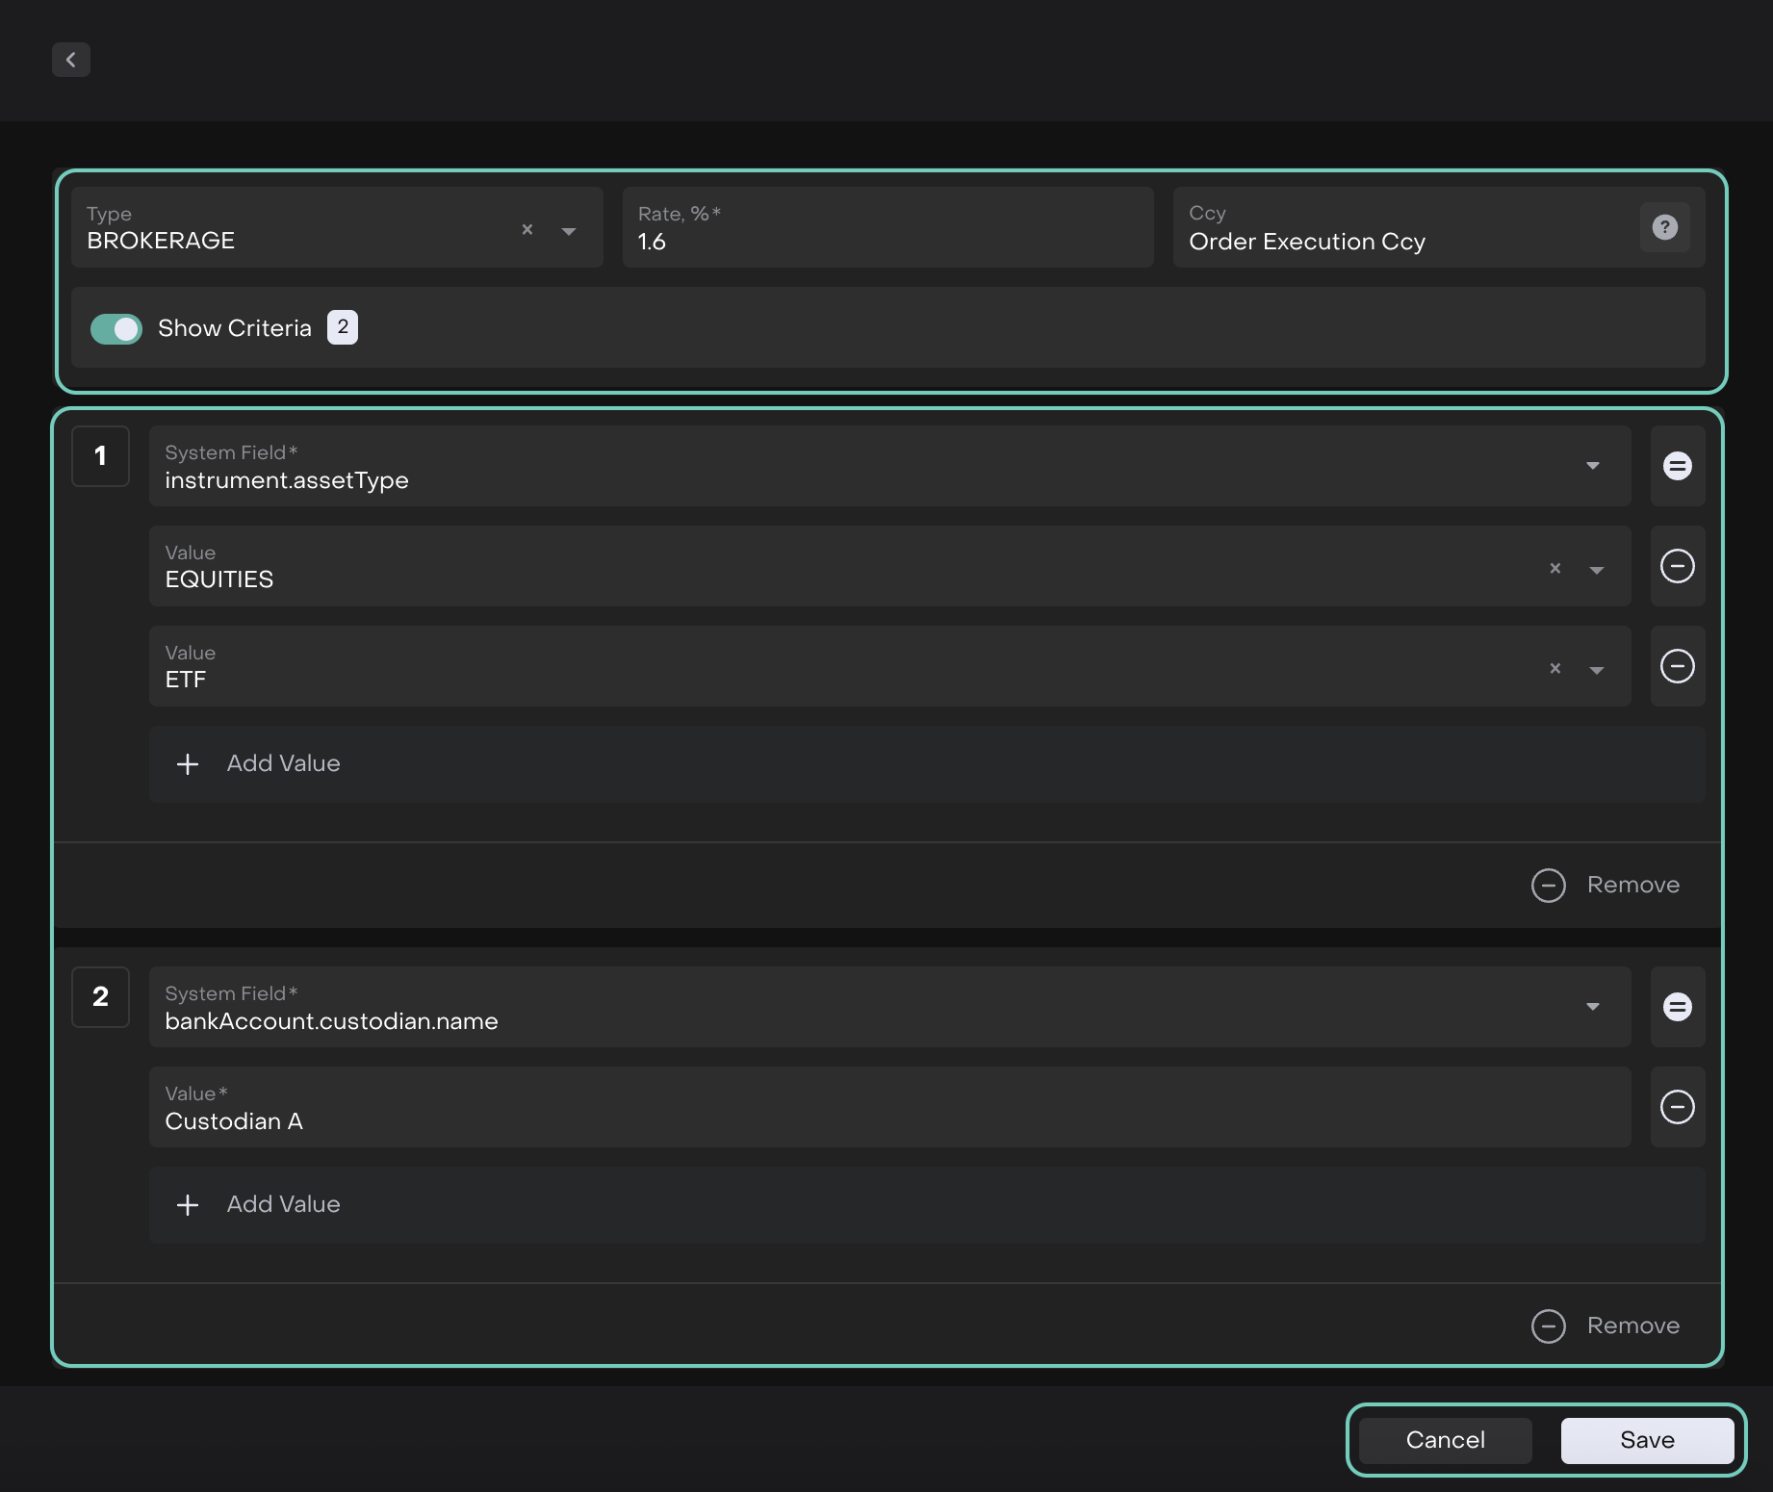Click the equals operator icon for instrument.assetType

tap(1677, 467)
